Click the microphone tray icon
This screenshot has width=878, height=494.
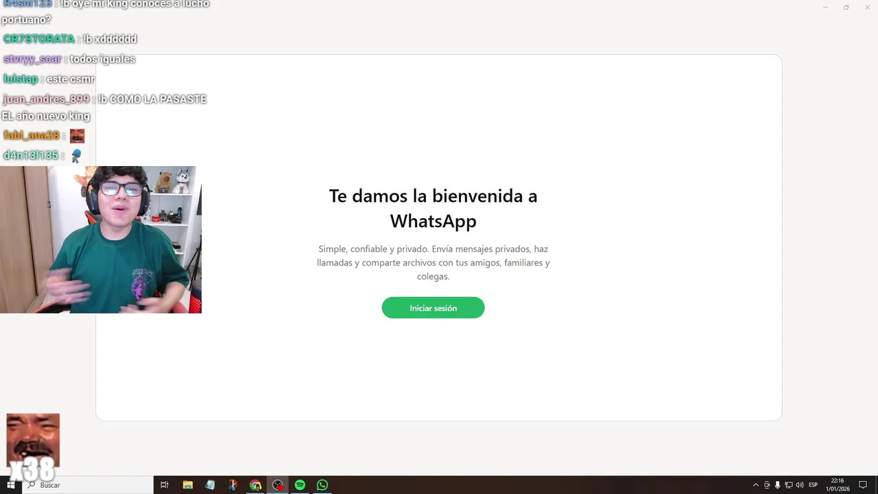point(778,485)
